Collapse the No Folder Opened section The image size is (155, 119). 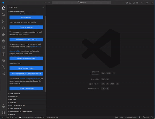click(27, 11)
